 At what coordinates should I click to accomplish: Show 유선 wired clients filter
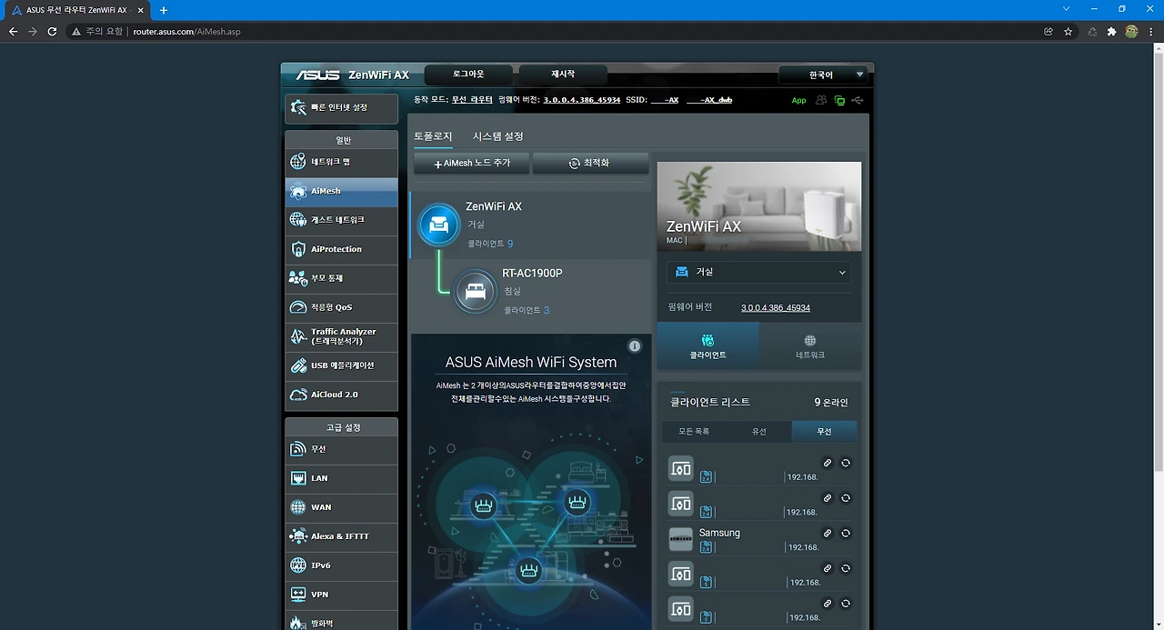click(x=759, y=431)
